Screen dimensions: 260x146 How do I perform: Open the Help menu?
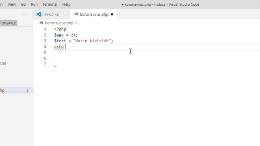coord(66,4)
